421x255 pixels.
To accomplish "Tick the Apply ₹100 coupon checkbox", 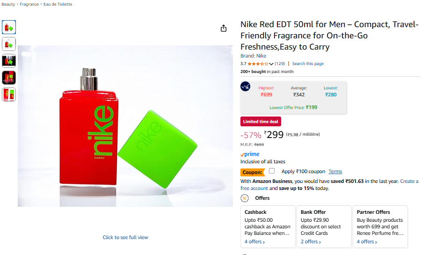I will (x=272, y=171).
